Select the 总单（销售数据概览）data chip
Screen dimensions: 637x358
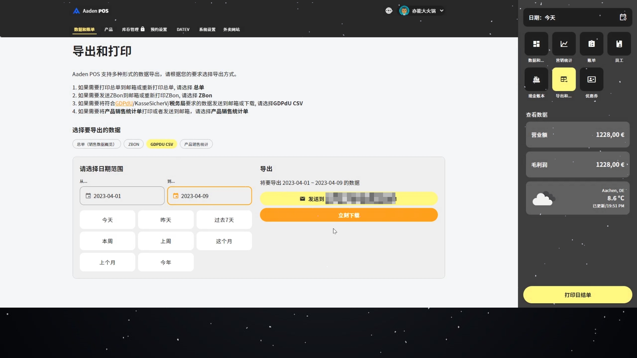click(96, 144)
